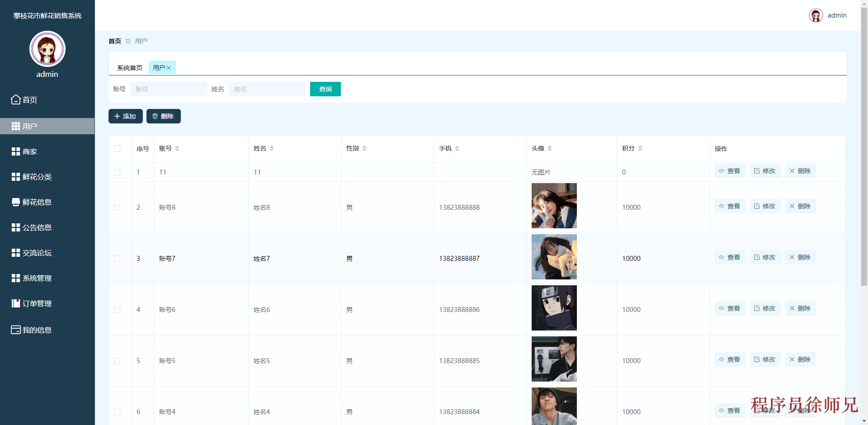The width and height of the screenshot is (868, 425).
Task: Click the 查询 search button
Action: click(x=325, y=89)
